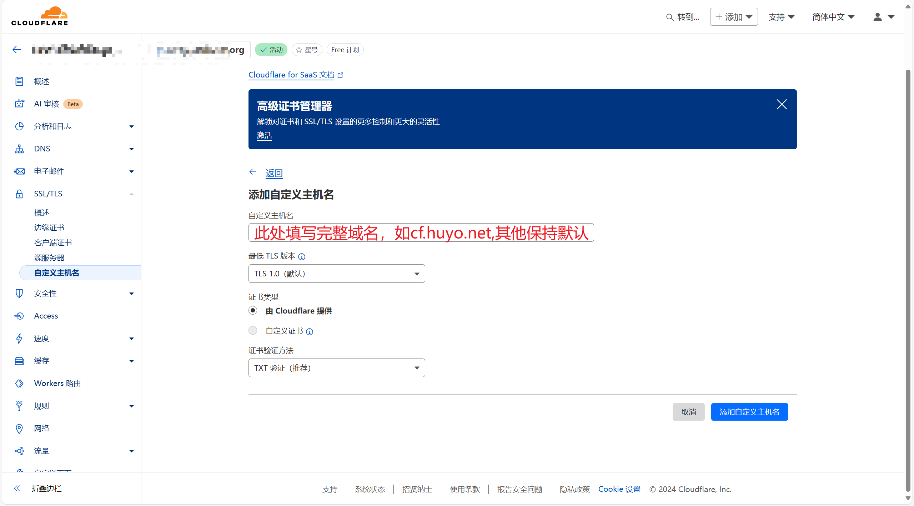Click the 网络 location pin icon
The height and width of the screenshot is (506, 914).
click(x=19, y=429)
